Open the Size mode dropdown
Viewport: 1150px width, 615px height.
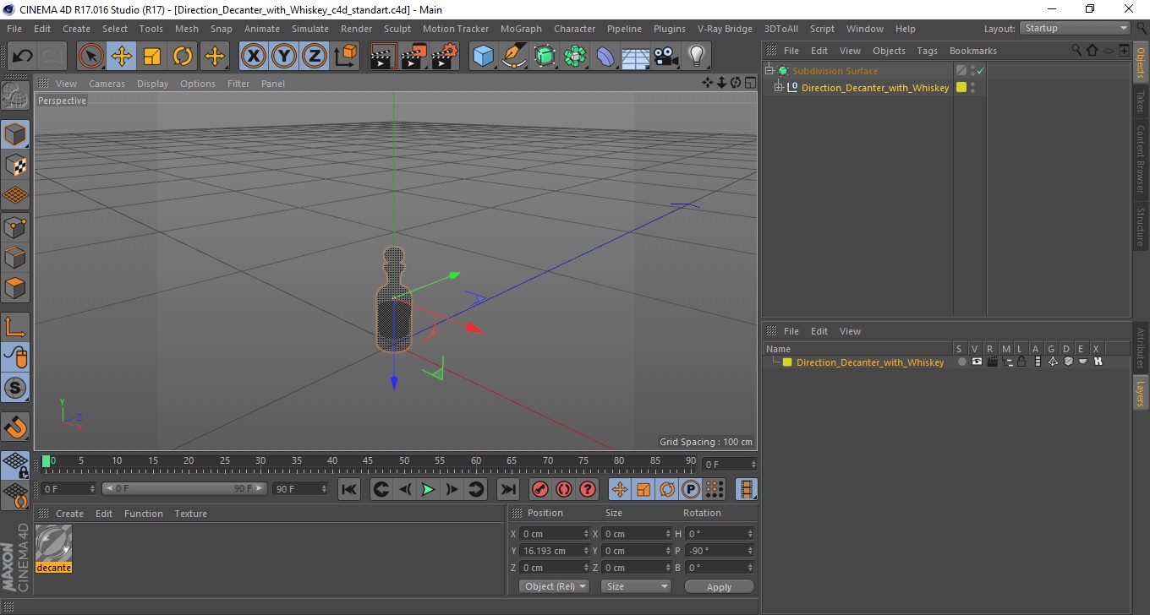(636, 586)
